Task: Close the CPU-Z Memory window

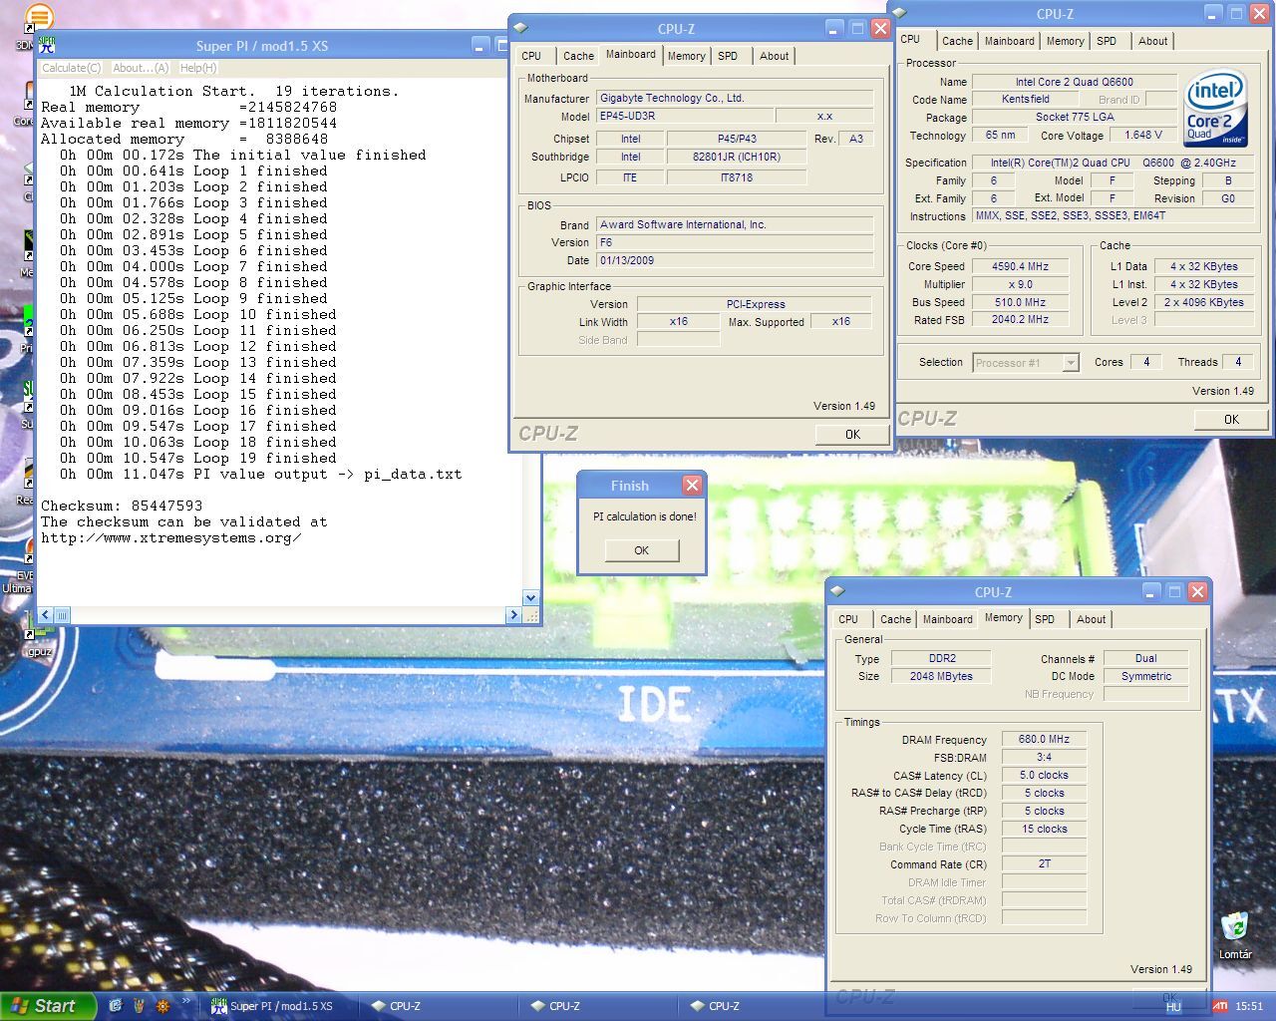Action: point(1198,591)
